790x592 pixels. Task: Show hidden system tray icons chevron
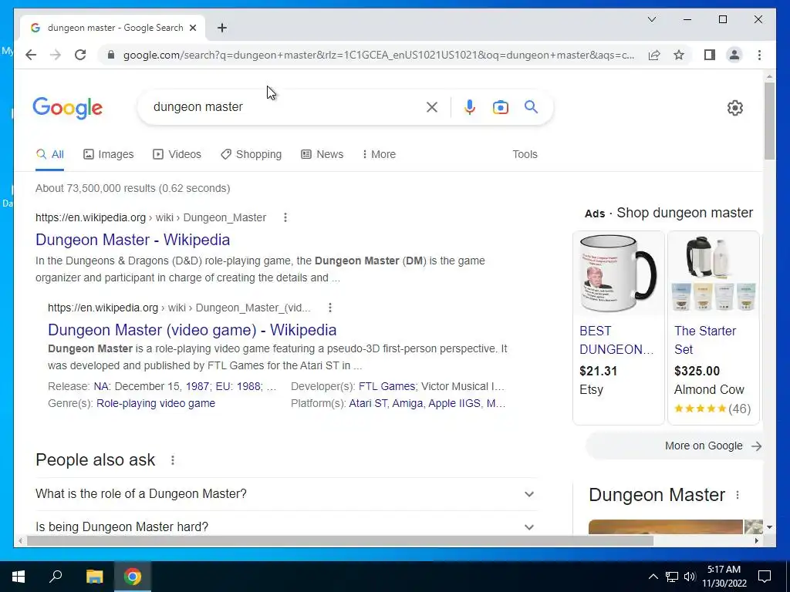pyautogui.click(x=653, y=577)
